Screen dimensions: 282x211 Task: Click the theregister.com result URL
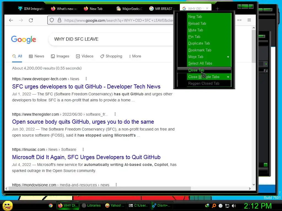[x=60, y=114]
